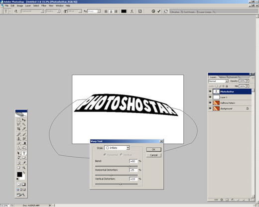Screen dimensions: 259x207
Task: Left align text in options bar
Action: (x=106, y=11)
